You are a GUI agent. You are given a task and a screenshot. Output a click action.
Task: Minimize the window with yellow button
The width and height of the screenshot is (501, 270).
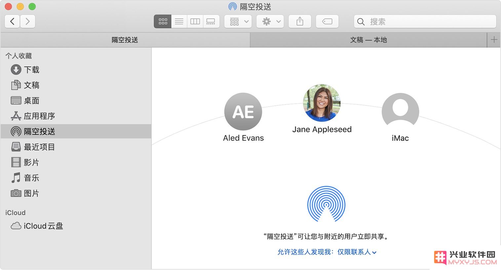pos(20,6)
